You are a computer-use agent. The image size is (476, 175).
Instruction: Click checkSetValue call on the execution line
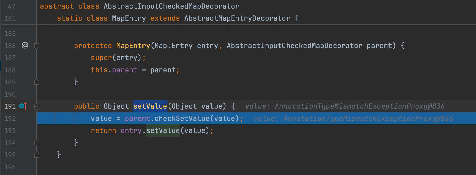[x=182, y=118]
